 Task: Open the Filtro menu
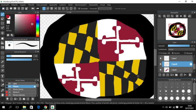pyautogui.click(x=31, y=5)
